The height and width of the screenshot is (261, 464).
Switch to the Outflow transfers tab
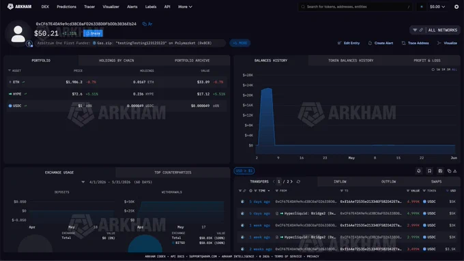pyautogui.click(x=388, y=181)
